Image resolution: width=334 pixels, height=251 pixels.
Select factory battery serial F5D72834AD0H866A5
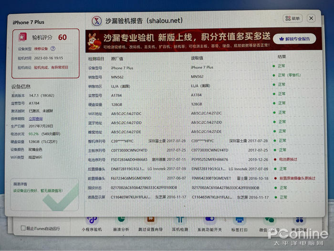click(129, 159)
